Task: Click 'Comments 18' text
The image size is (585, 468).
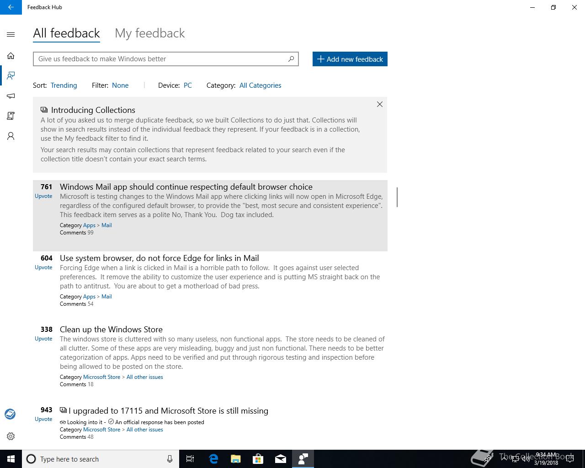Action: click(77, 384)
